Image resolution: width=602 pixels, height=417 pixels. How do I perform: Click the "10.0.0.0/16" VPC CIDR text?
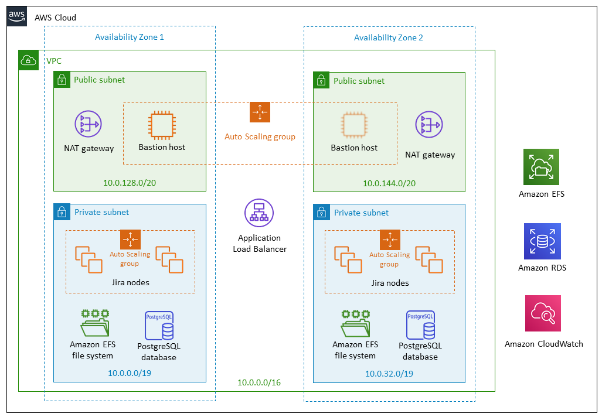(x=259, y=382)
